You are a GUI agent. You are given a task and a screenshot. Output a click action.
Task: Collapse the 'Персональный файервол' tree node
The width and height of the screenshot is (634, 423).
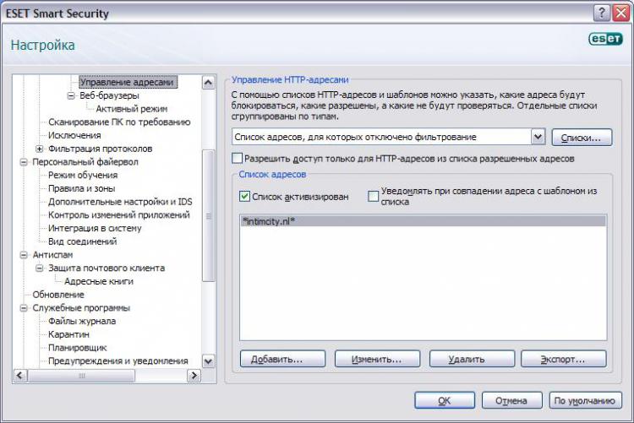(x=23, y=162)
